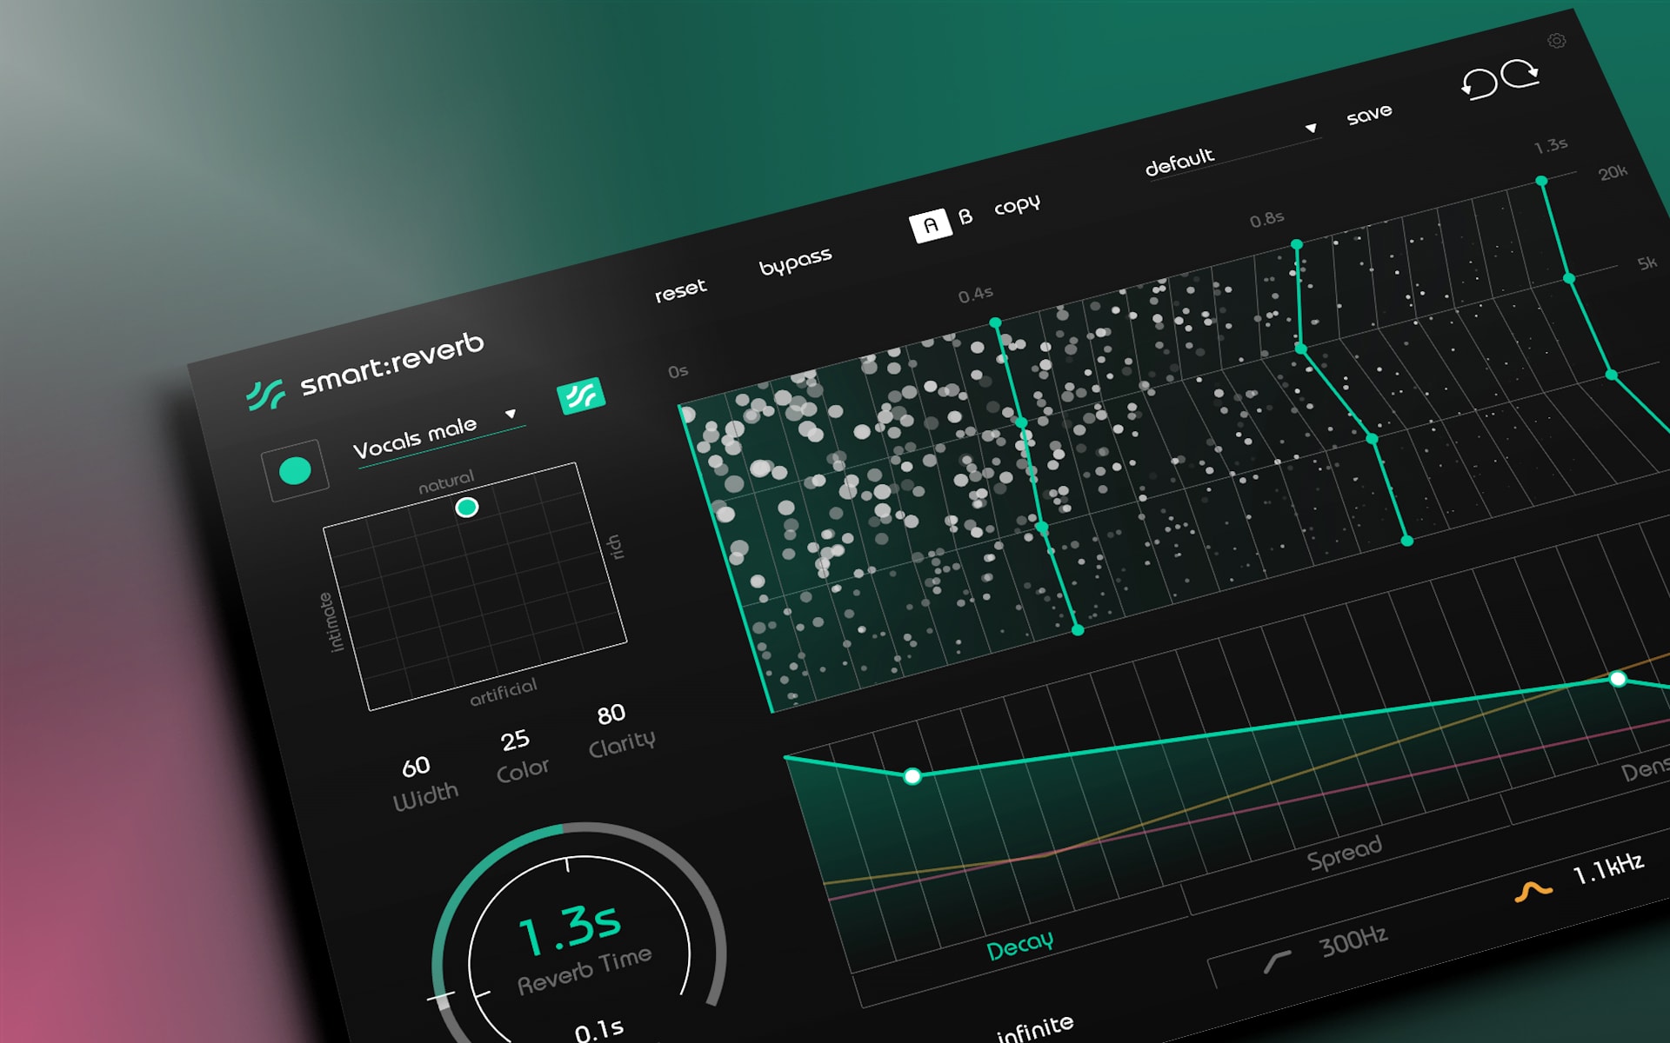Click bottom node of 0.8s line
Viewport: 1670px width, 1043px height.
[x=1407, y=541]
